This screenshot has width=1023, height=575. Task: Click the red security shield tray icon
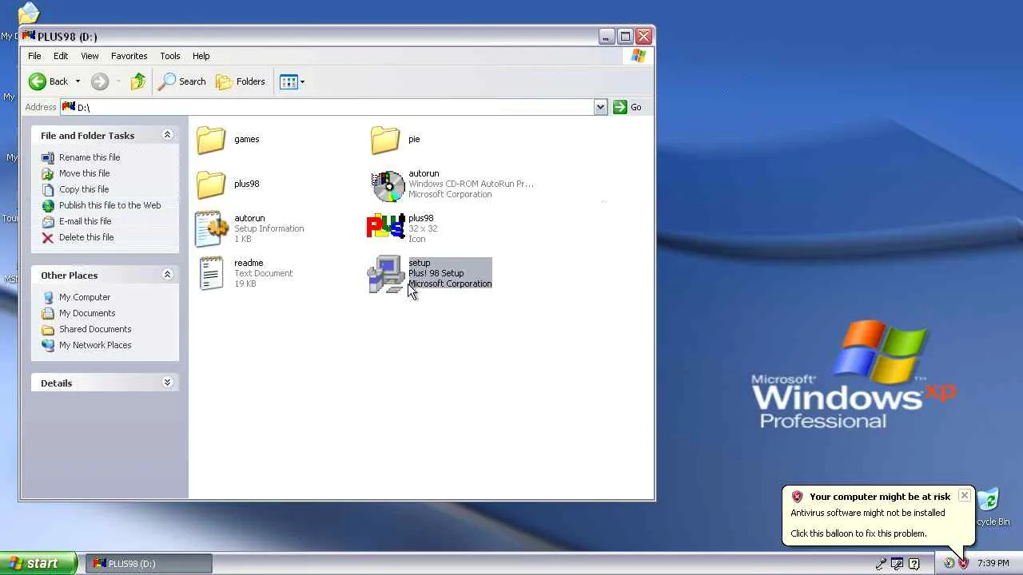[x=963, y=564]
